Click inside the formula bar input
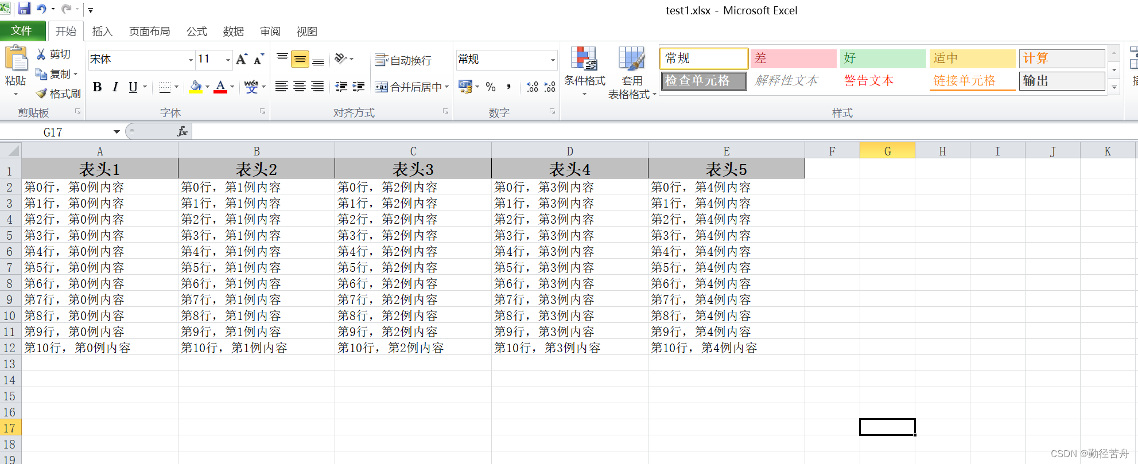 click(665, 132)
